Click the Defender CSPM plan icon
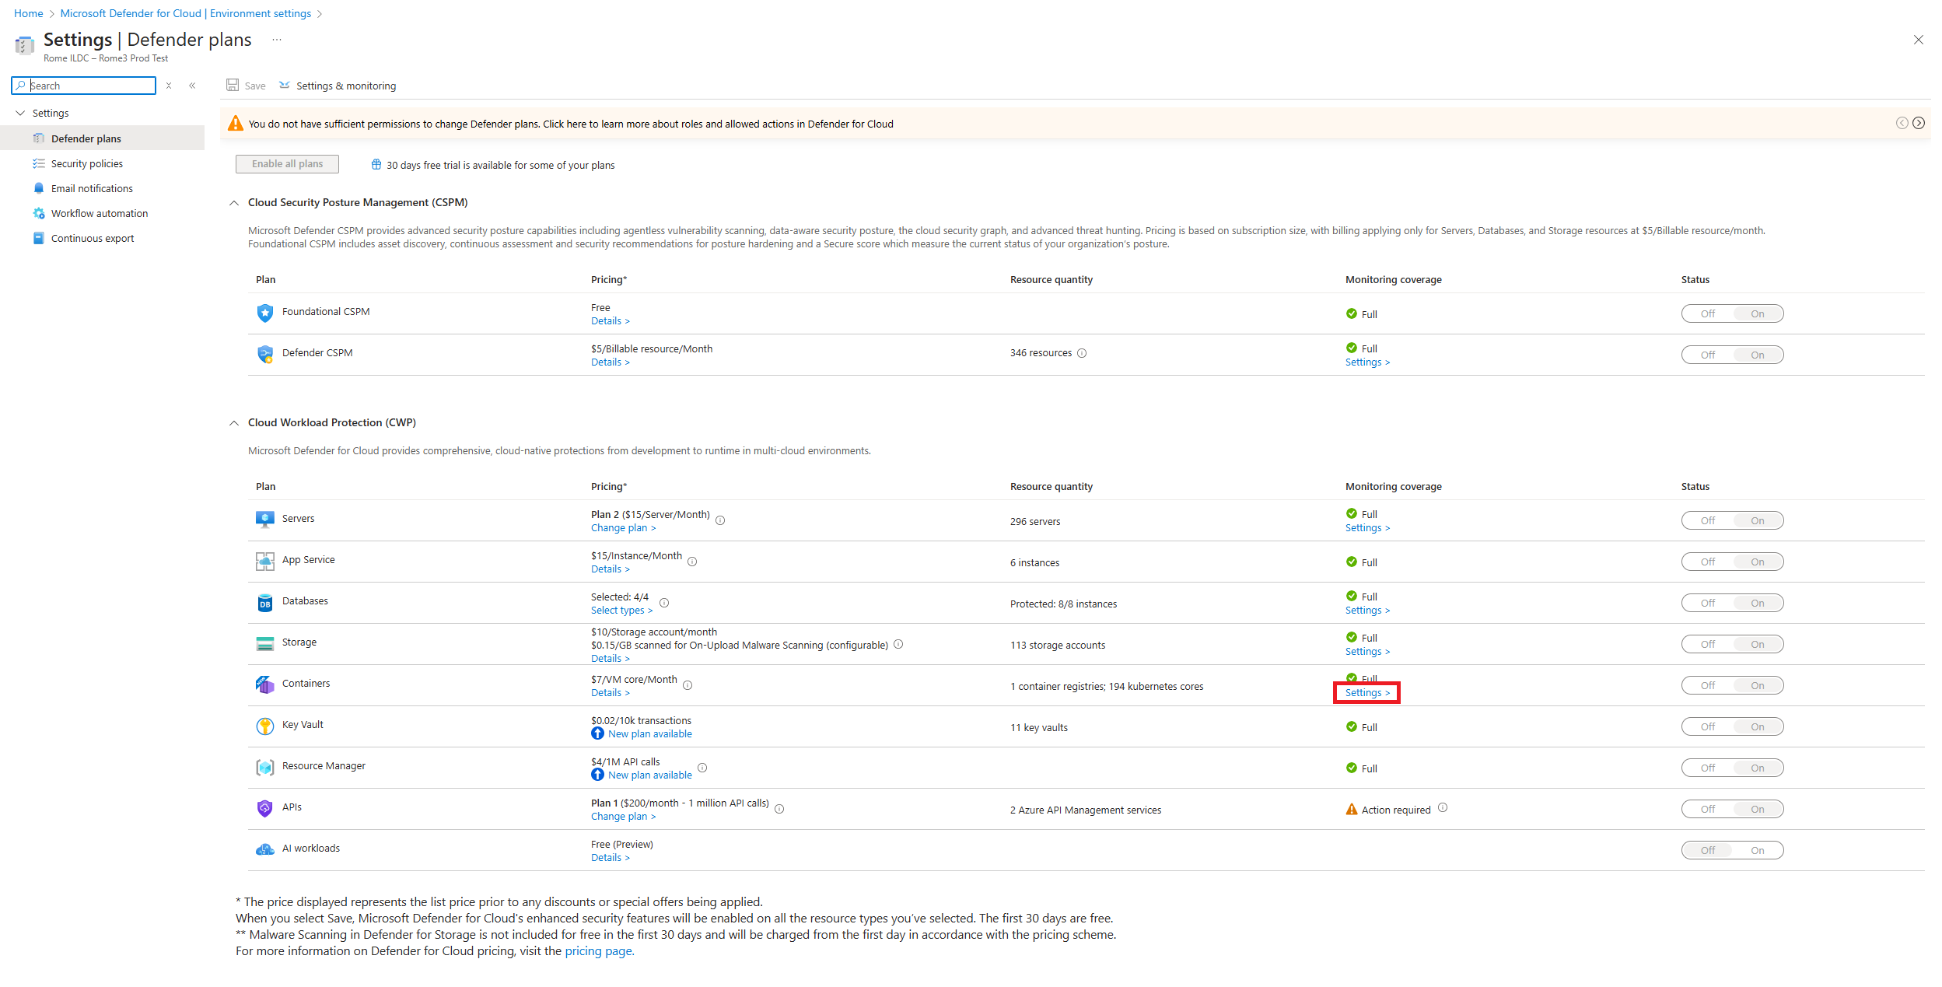 click(x=265, y=354)
